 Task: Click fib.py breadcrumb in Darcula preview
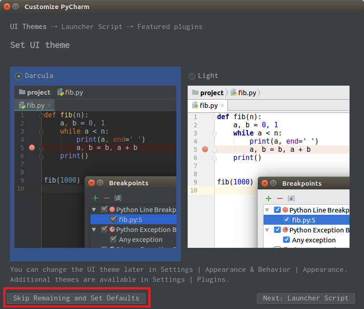70,92
